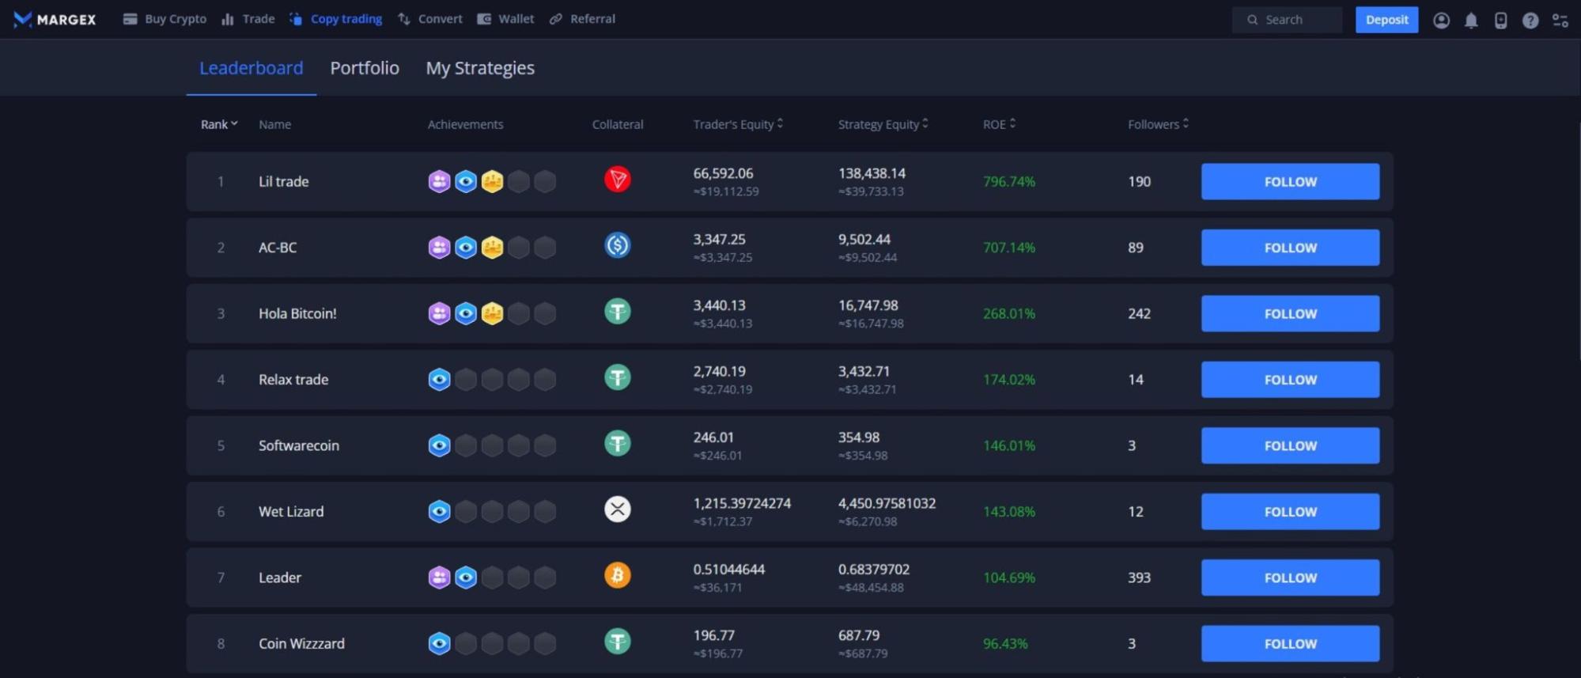Follow the Hola Bitcoin! trader
This screenshot has height=678, width=1581.
[1289, 314]
